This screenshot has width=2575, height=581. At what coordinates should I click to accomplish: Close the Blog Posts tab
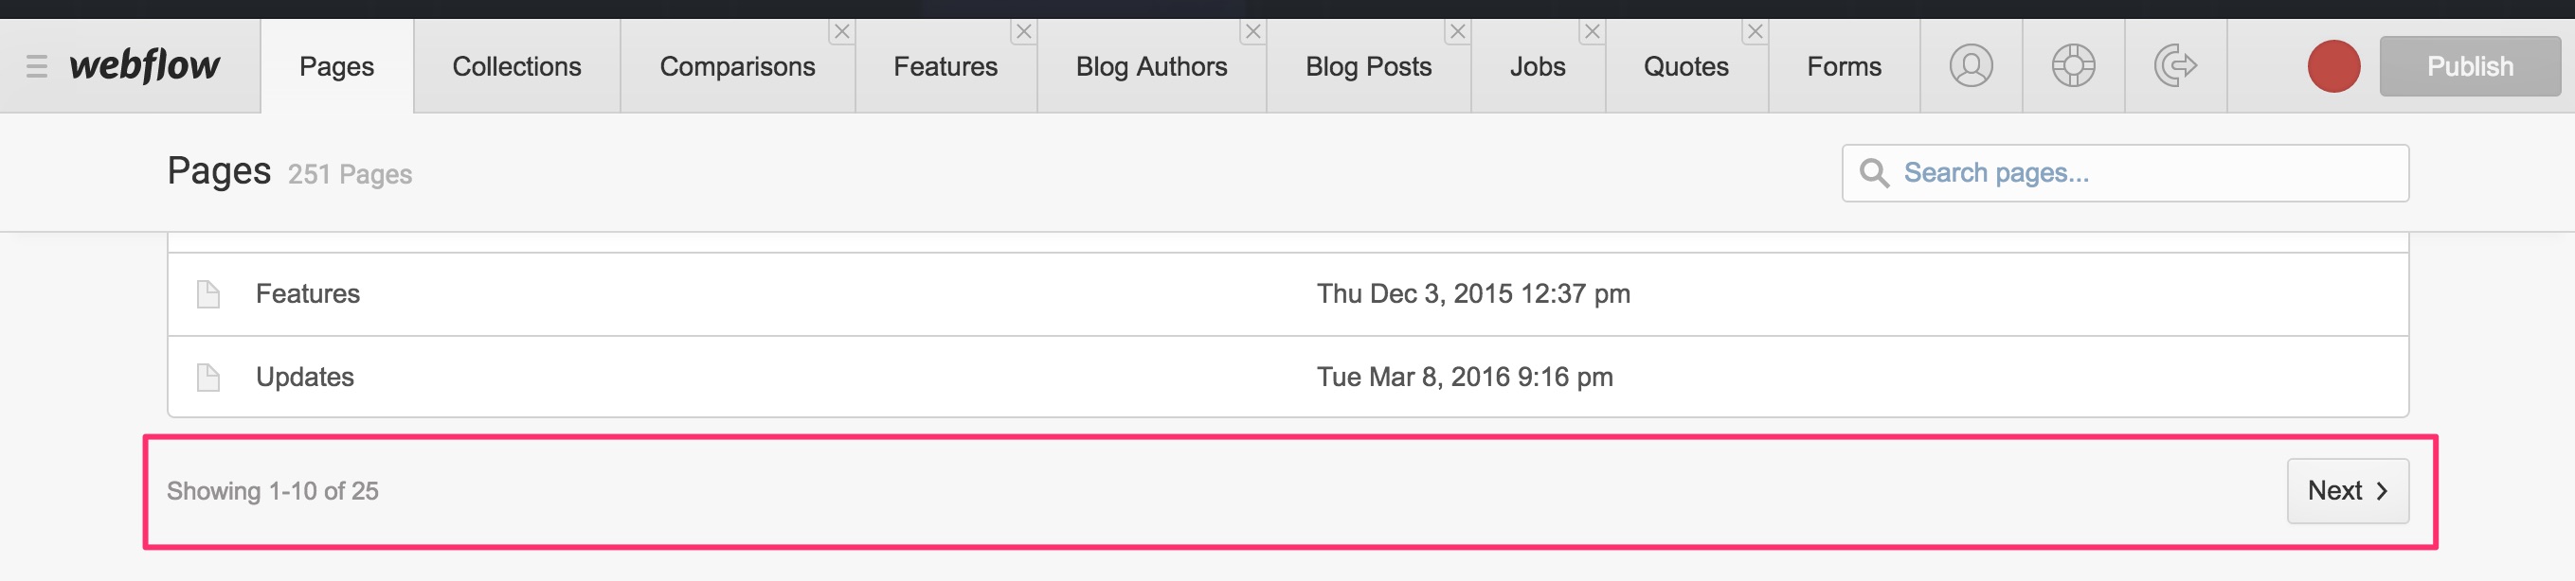[x=1457, y=32]
